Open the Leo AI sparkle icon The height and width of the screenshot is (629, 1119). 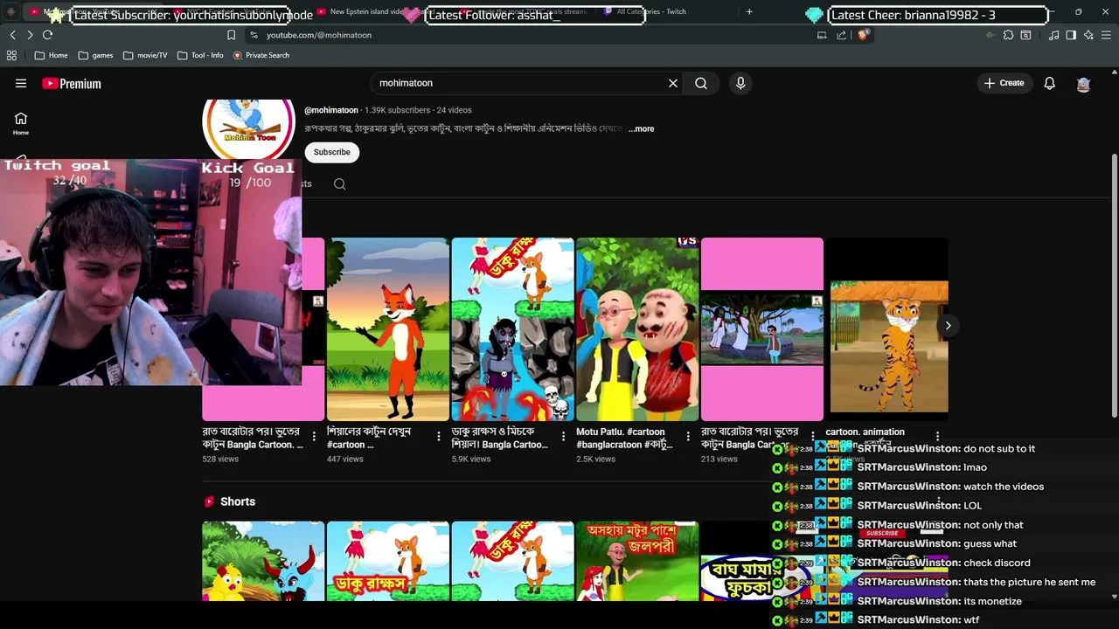pos(1088,35)
